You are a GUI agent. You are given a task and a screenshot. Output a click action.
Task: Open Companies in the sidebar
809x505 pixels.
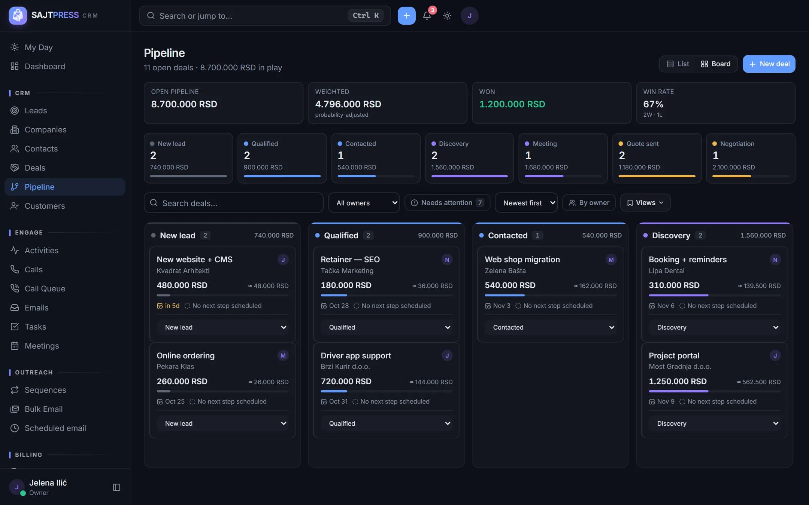coord(65,129)
